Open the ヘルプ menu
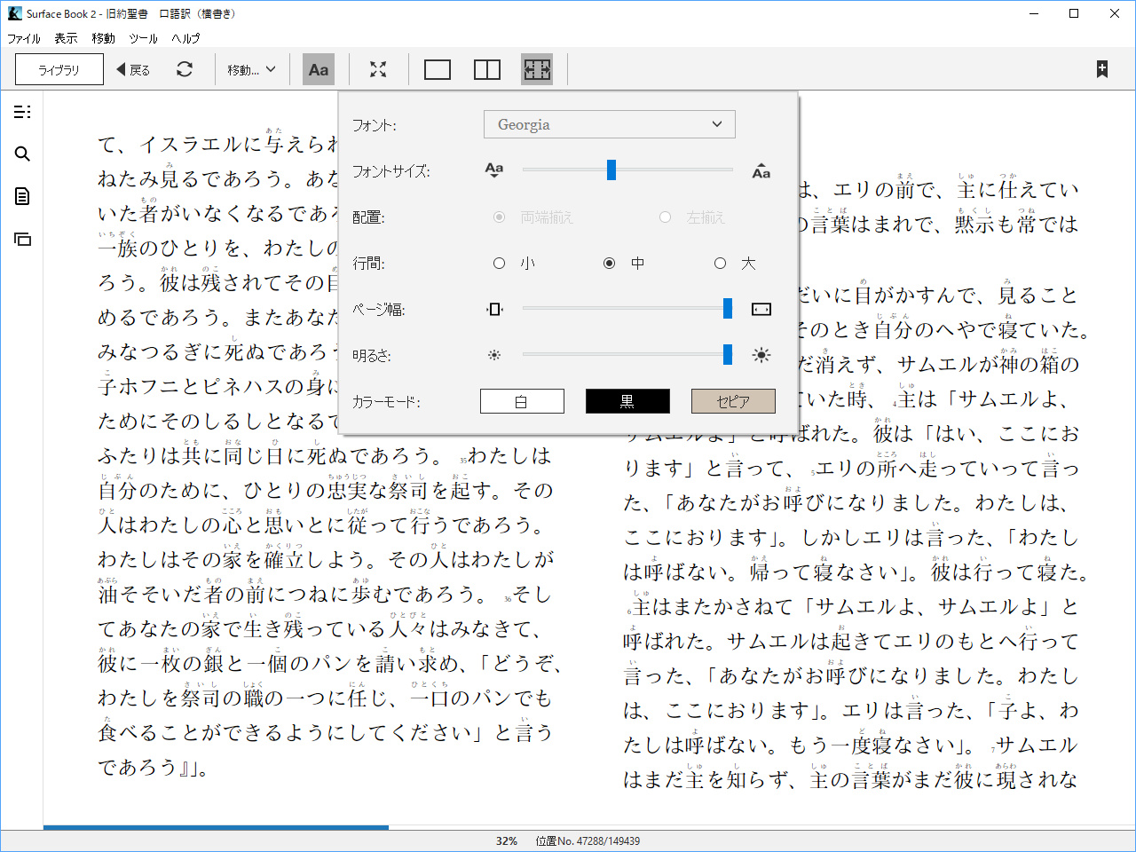The width and height of the screenshot is (1136, 852). coord(185,38)
